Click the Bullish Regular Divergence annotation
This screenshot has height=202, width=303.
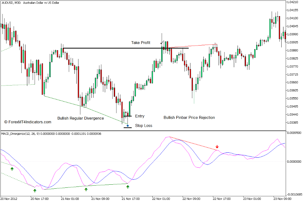coord(81,118)
